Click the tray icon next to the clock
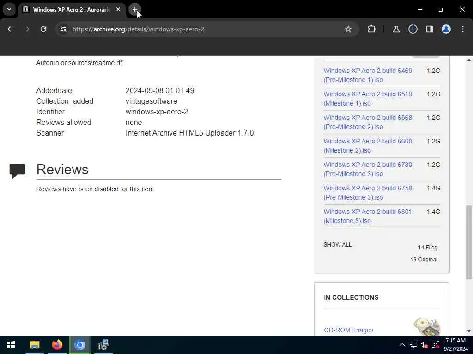This screenshot has width=473, height=354. 435,345
